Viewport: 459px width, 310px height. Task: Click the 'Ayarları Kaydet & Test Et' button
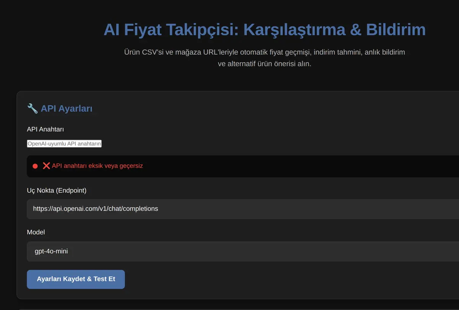[76, 279]
